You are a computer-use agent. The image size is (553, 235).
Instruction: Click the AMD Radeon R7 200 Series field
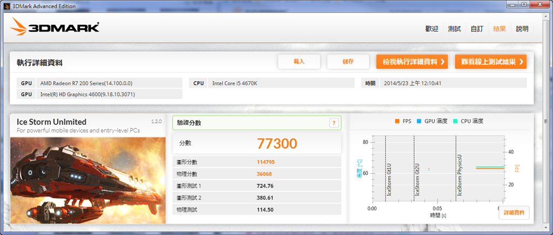coord(109,83)
